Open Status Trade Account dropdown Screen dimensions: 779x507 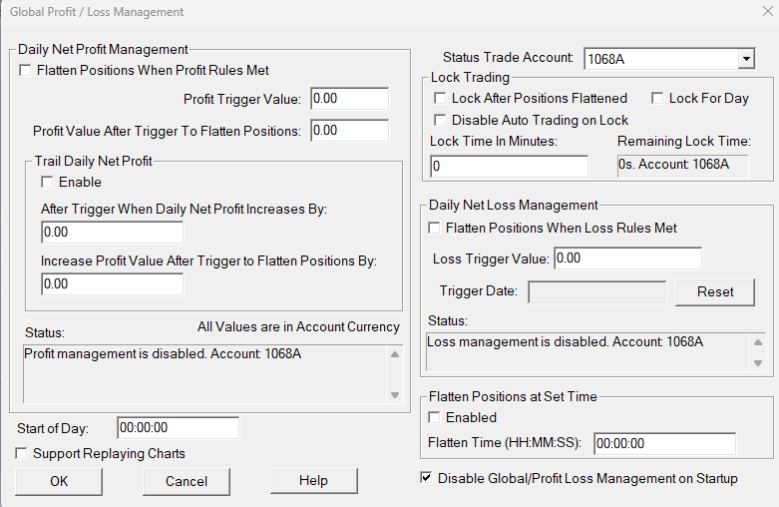click(x=746, y=59)
